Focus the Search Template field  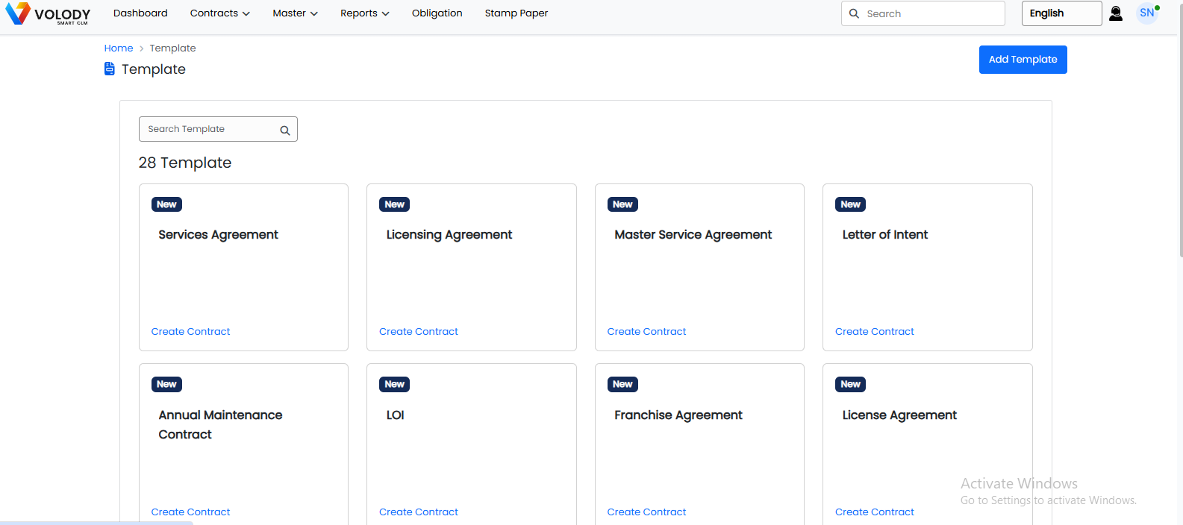[218, 129]
